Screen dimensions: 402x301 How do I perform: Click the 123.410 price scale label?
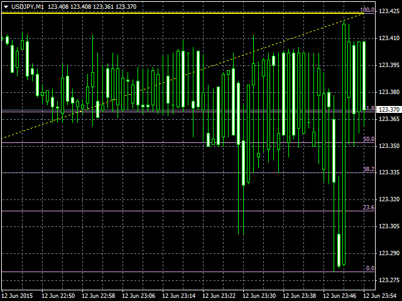coord(388,38)
